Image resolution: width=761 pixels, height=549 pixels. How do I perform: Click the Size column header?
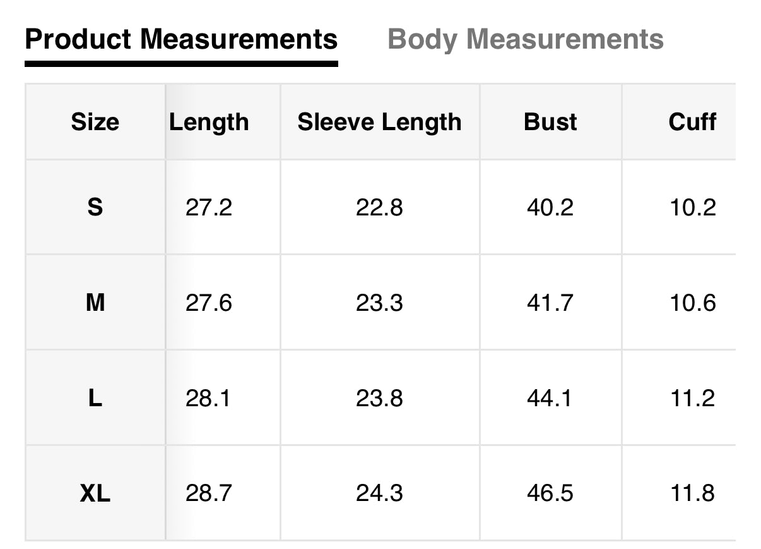pos(95,121)
